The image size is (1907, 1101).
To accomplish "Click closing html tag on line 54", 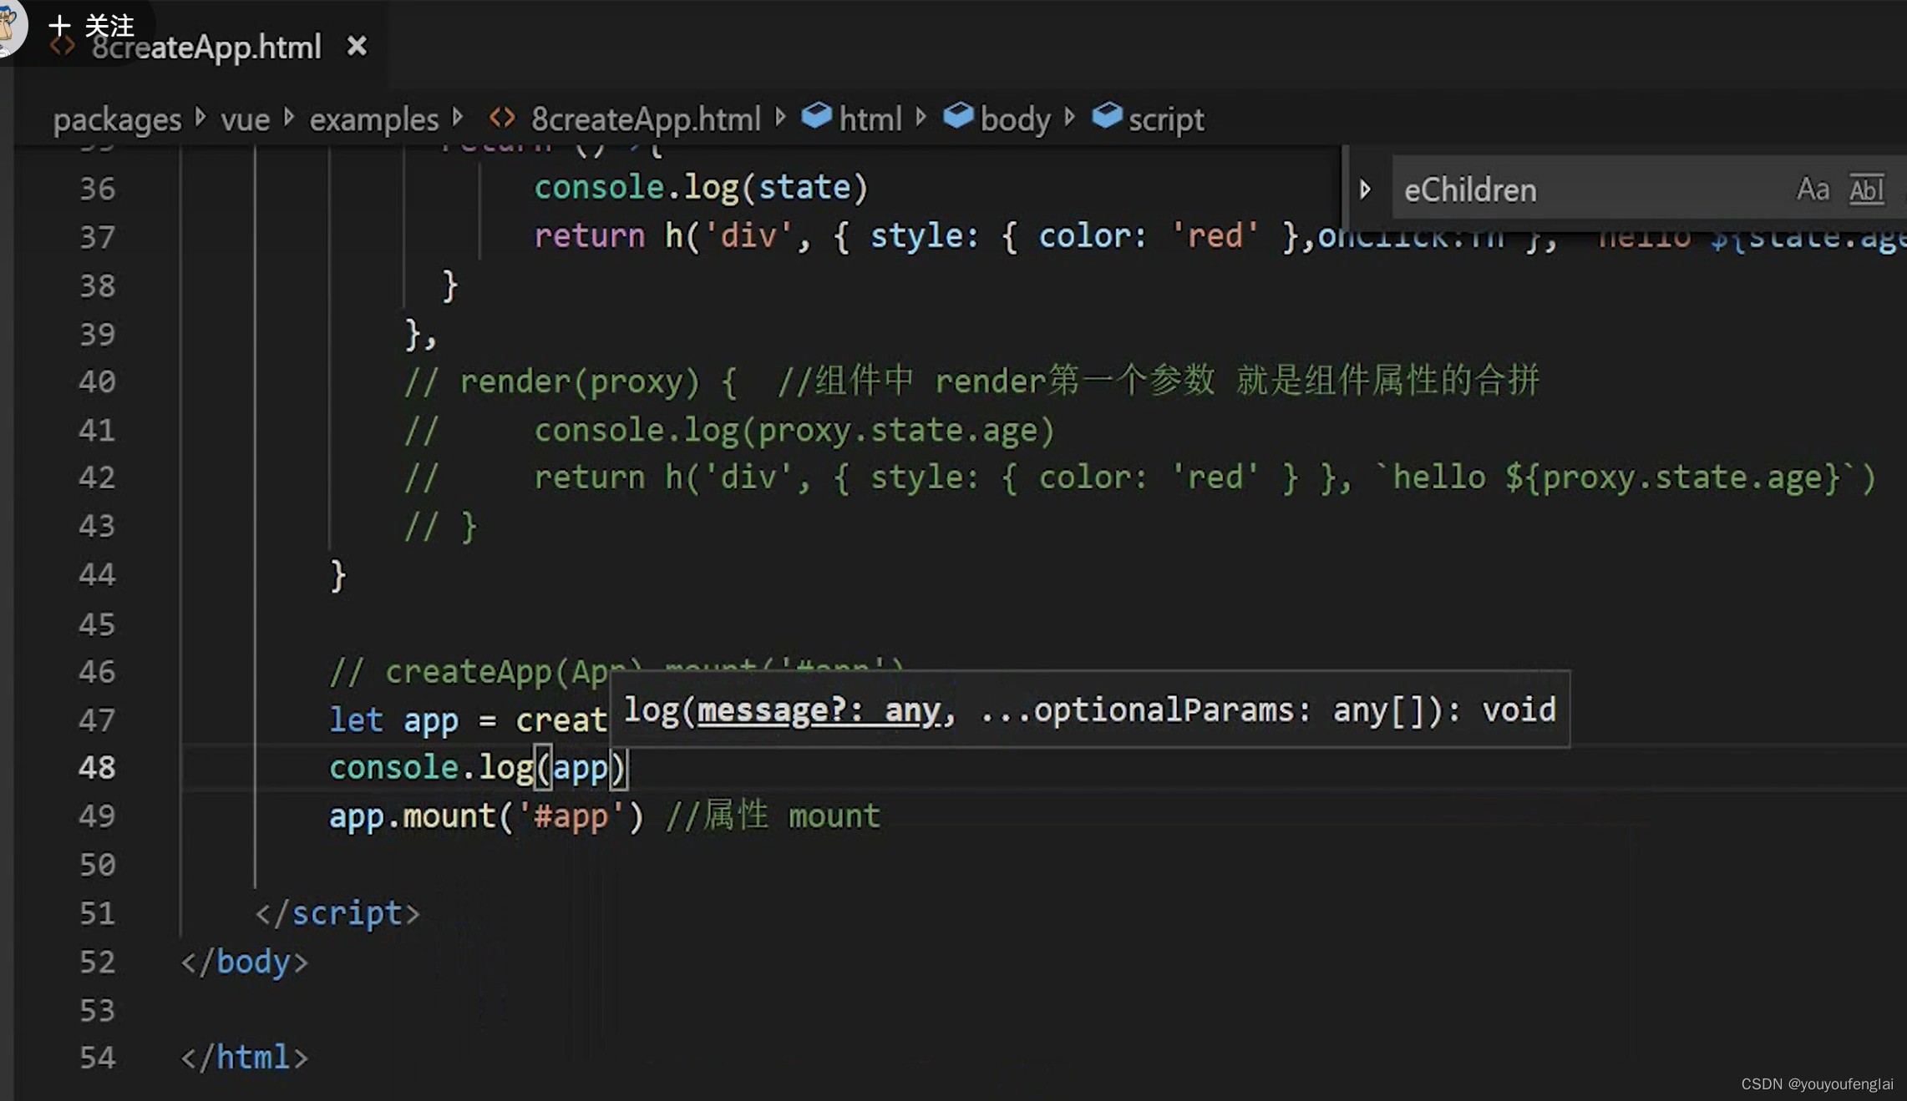I will click(x=245, y=1058).
